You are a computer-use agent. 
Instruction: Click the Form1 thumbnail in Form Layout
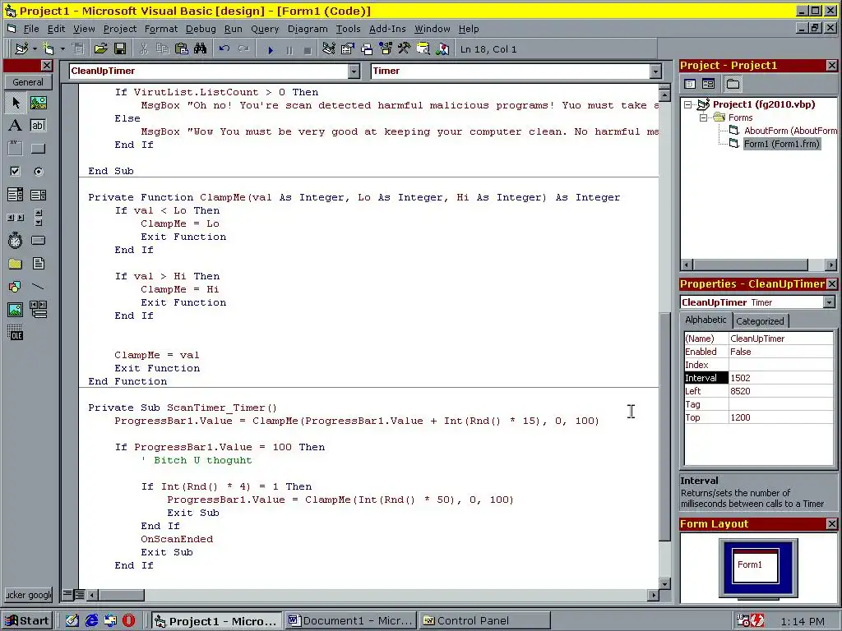[756, 565]
